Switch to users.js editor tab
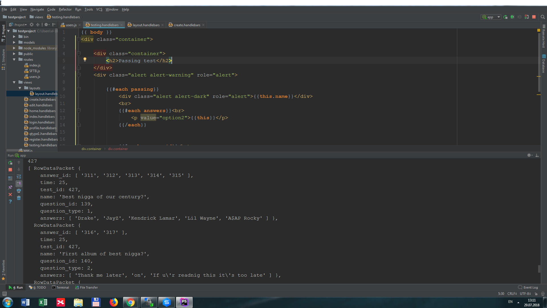547x308 pixels. click(71, 25)
